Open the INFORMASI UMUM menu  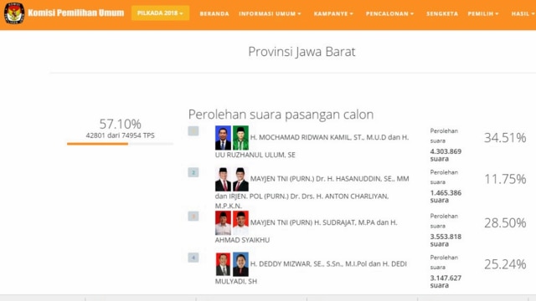(270, 13)
